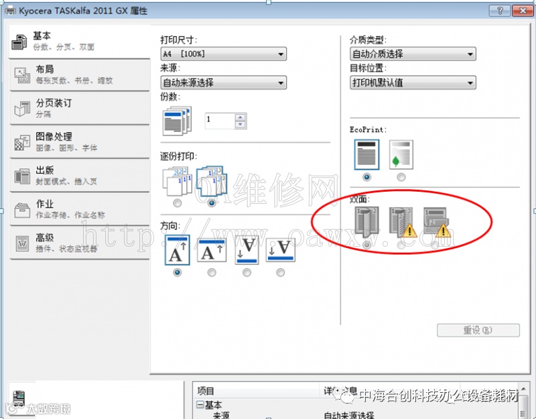Open the 分页装订 (Finishing) tab
The width and height of the screenshot is (536, 419).
(x=79, y=109)
